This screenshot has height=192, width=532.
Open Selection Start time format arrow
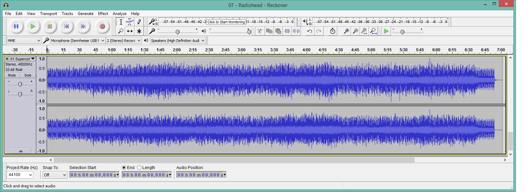(117, 175)
